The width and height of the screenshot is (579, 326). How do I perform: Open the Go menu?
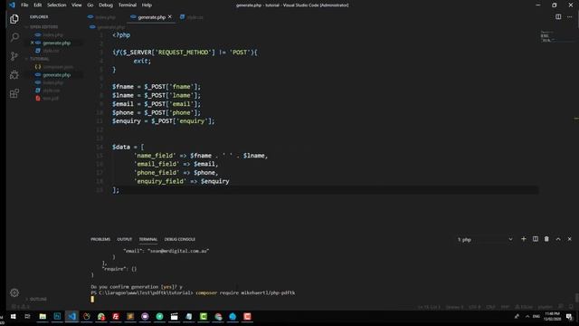pos(90,5)
